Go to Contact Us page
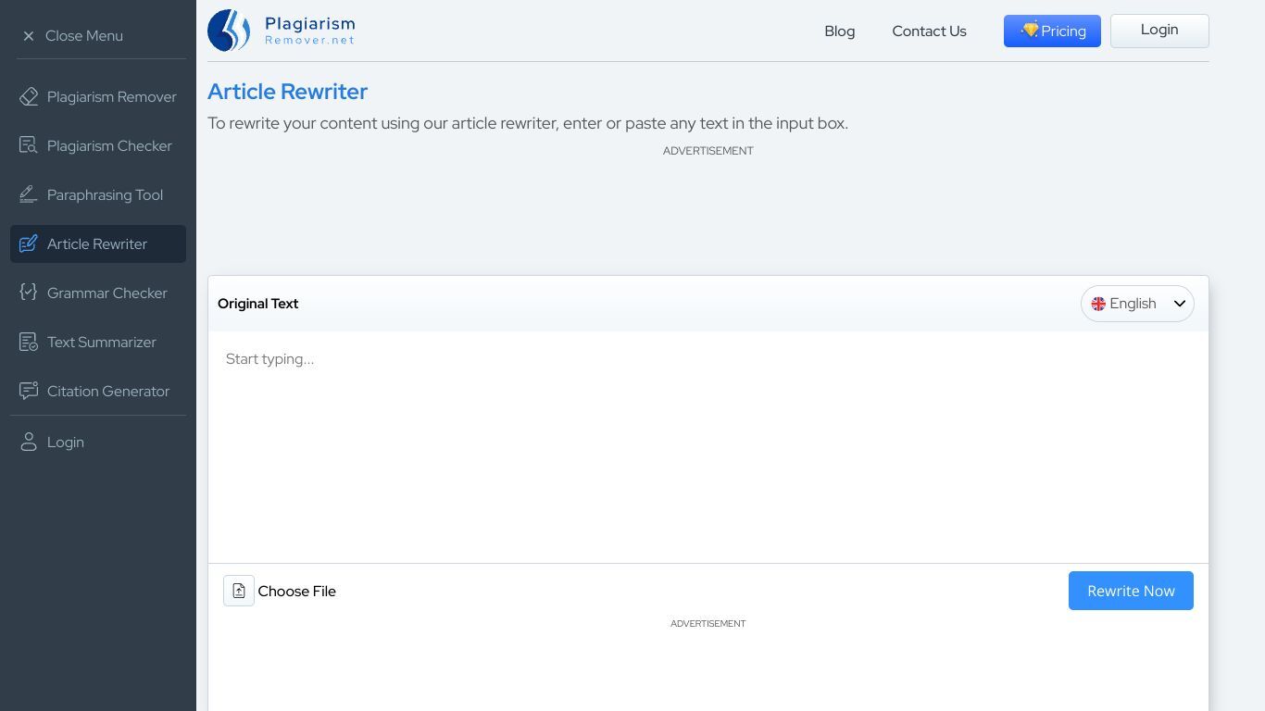This screenshot has height=711, width=1265. [x=929, y=31]
